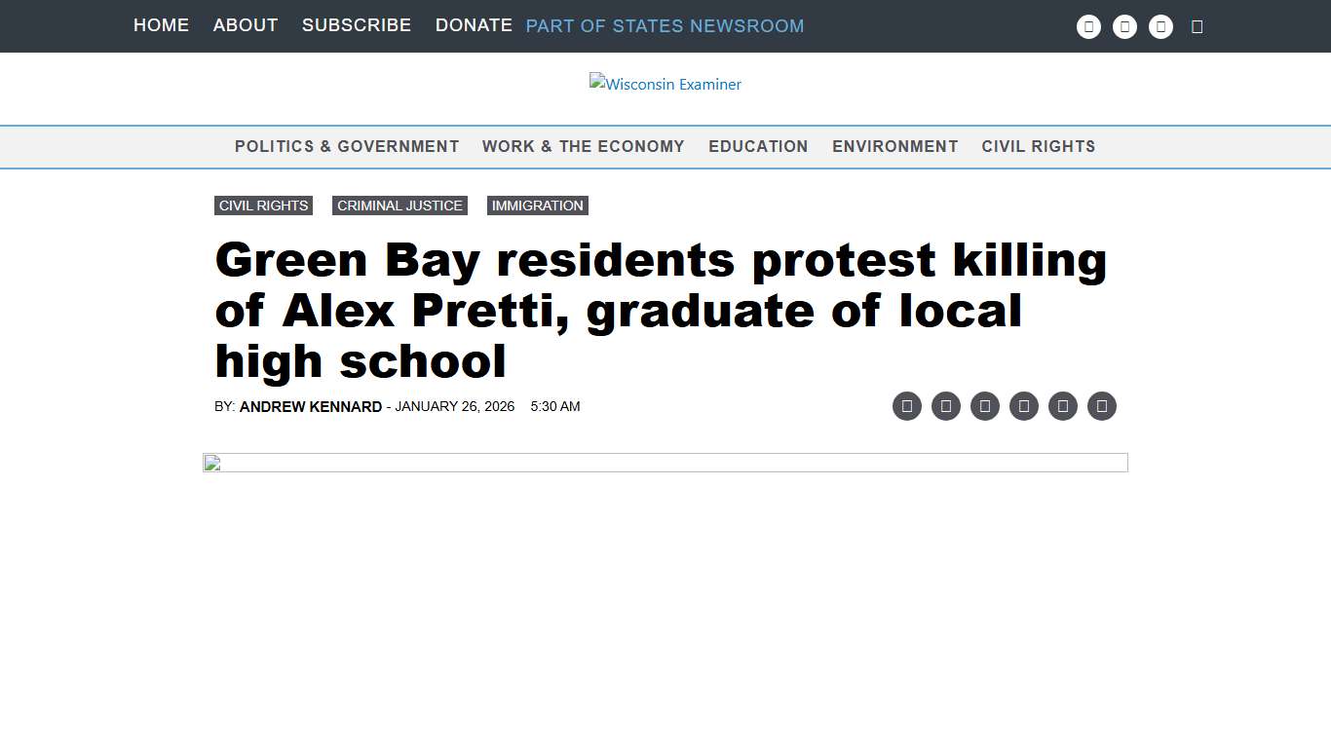Image resolution: width=1331 pixels, height=748 pixels.
Task: Open the search icon at top right
Action: click(x=1198, y=26)
